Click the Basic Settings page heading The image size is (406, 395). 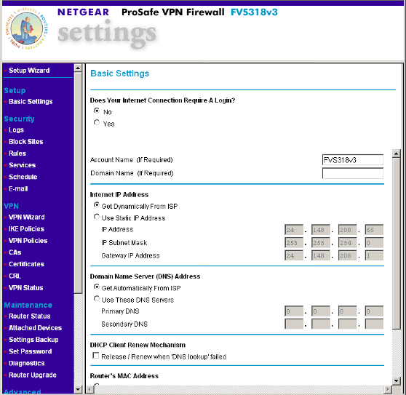click(119, 73)
